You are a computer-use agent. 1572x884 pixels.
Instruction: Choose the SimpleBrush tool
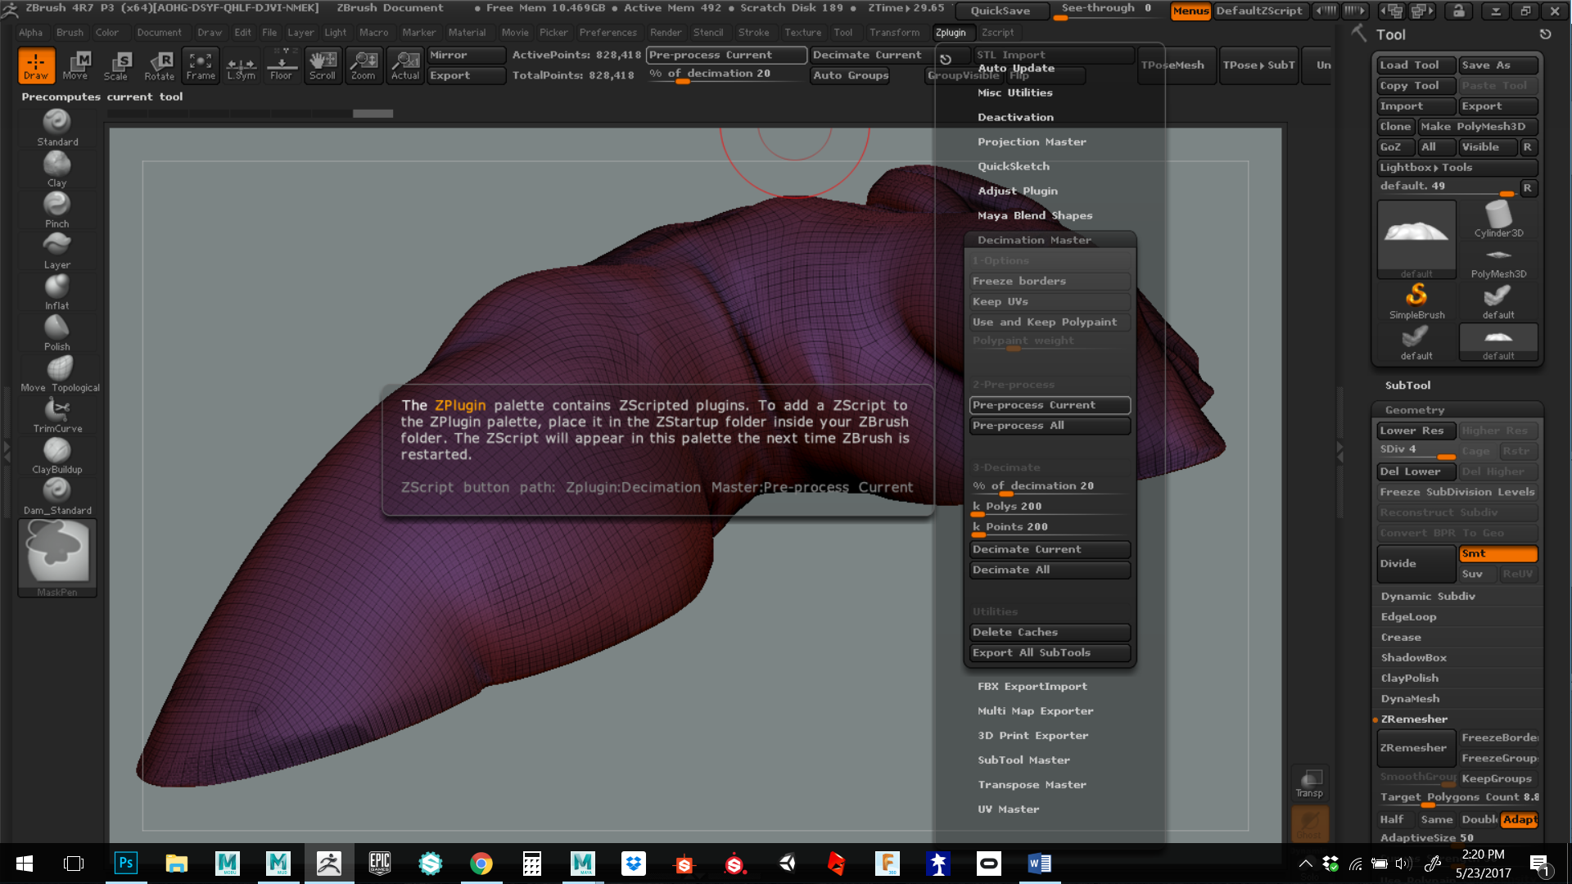[x=1416, y=301]
